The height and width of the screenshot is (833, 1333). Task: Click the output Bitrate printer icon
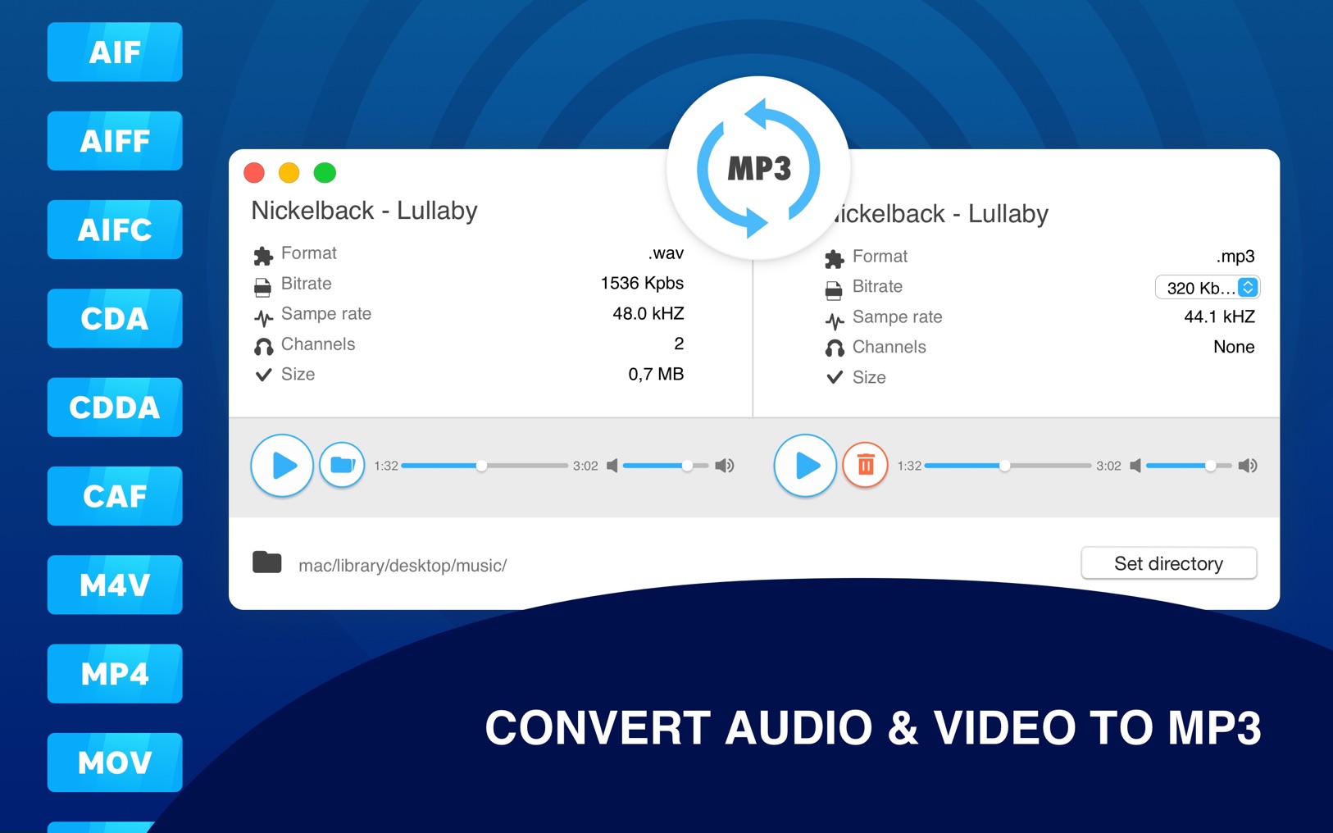[x=834, y=290]
